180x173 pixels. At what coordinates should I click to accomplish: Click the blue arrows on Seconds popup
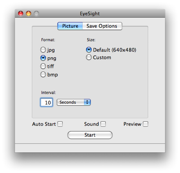[x=87, y=102]
